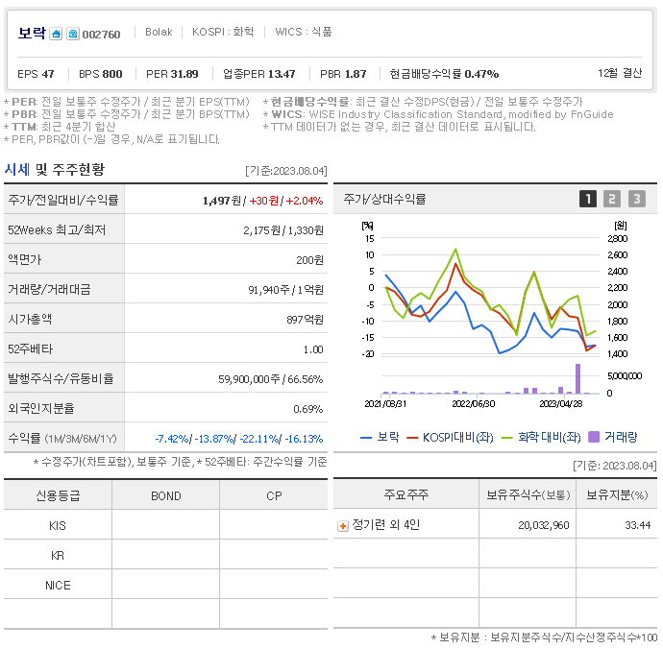Click the phone contact icon beside 002760

[73, 34]
